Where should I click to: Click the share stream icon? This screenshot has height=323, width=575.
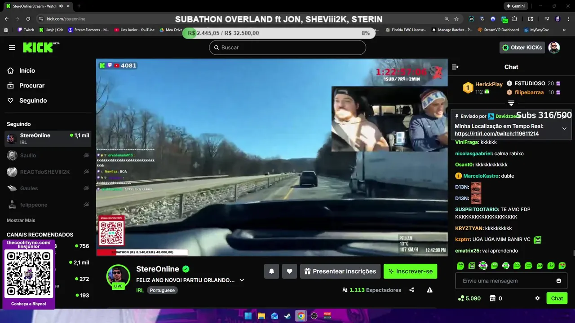point(412,290)
